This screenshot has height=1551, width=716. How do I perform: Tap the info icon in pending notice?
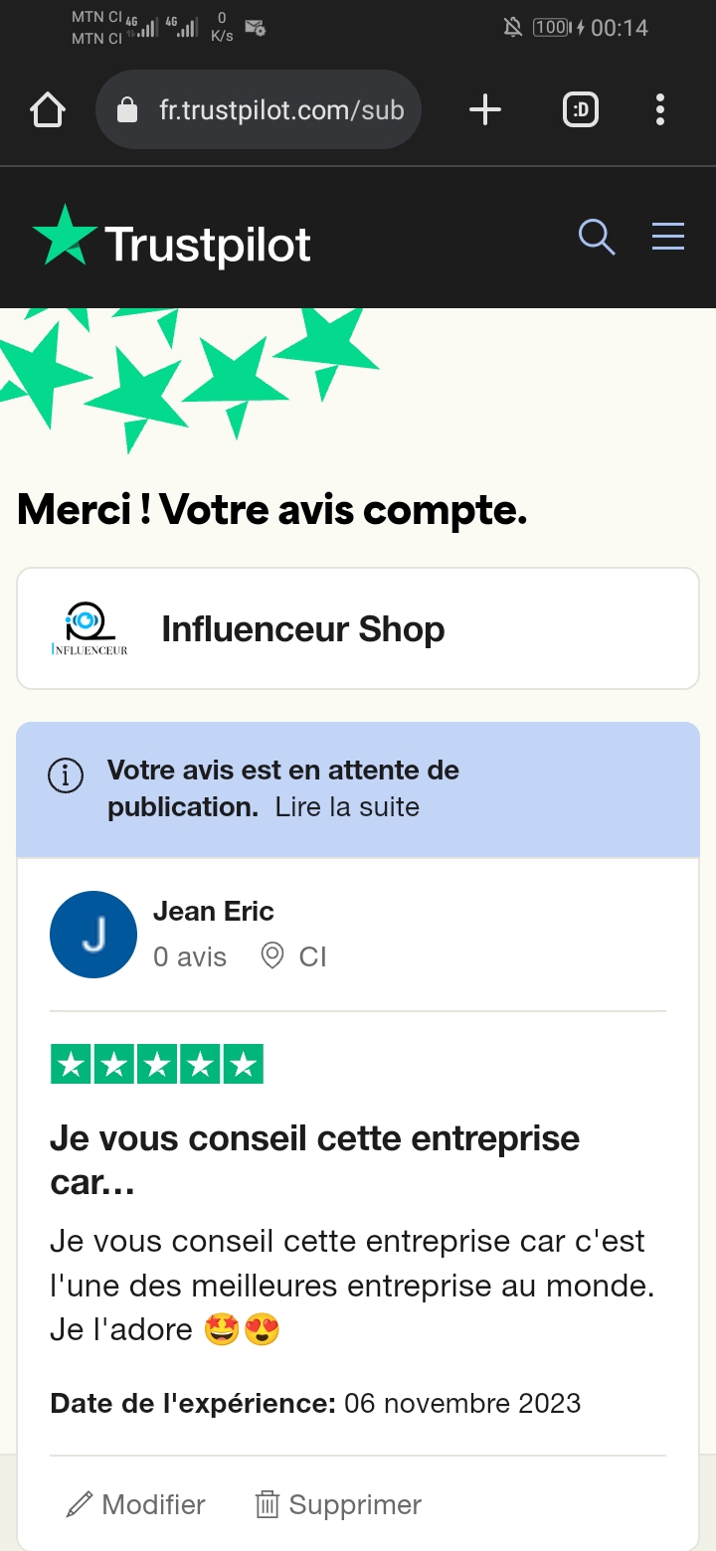point(66,775)
